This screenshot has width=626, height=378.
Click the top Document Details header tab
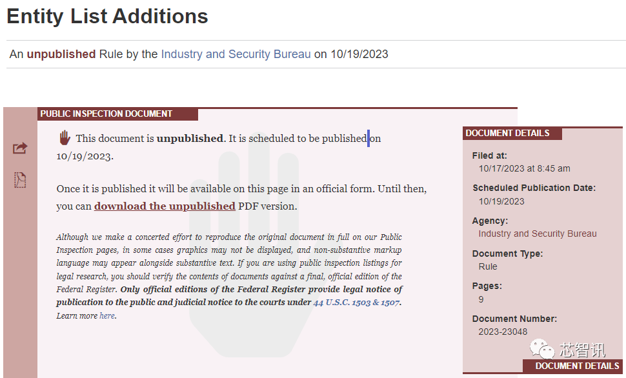pyautogui.click(x=508, y=134)
